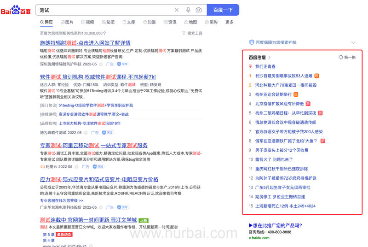The height and width of the screenshot is (247, 368).
Task: Open result 应力测试-箔式应变片 title
Action: click(99, 180)
